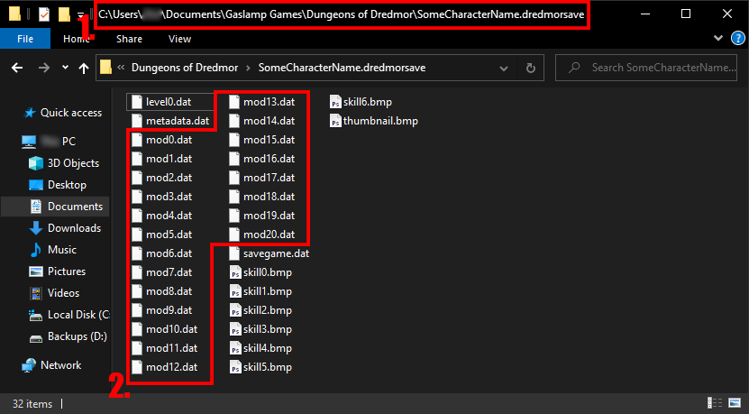Image resolution: width=749 pixels, height=414 pixels.
Task: Open Documents in navigation pane
Action: point(66,207)
